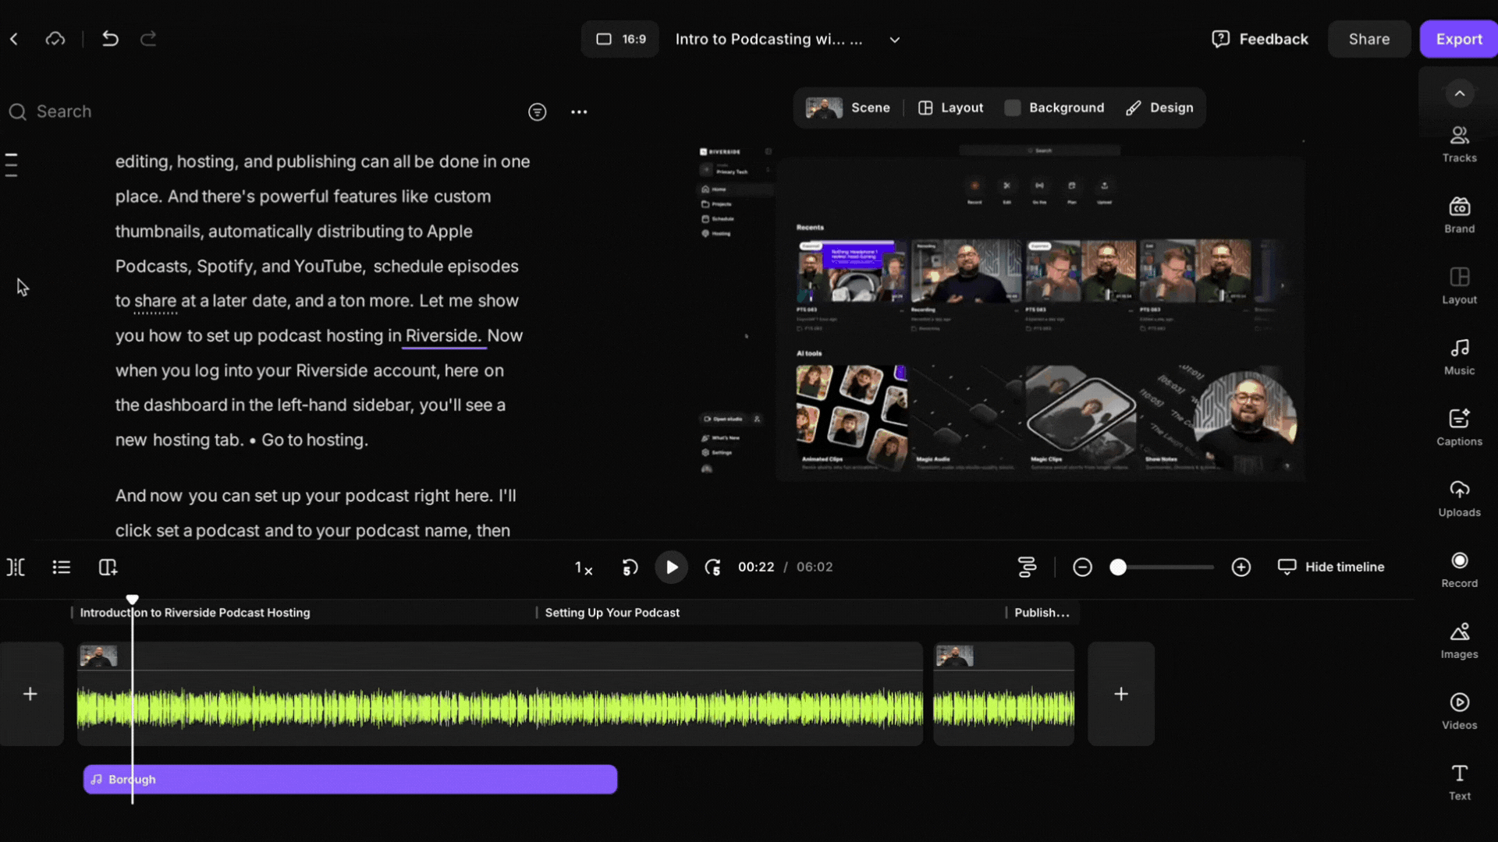Add a clip at the timeline end
The width and height of the screenshot is (1498, 842).
click(1121, 694)
